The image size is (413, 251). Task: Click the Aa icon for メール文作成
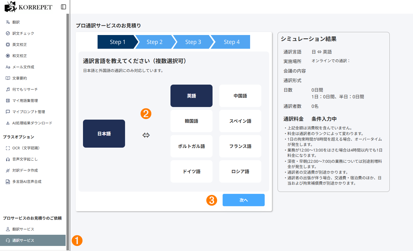tap(8, 67)
